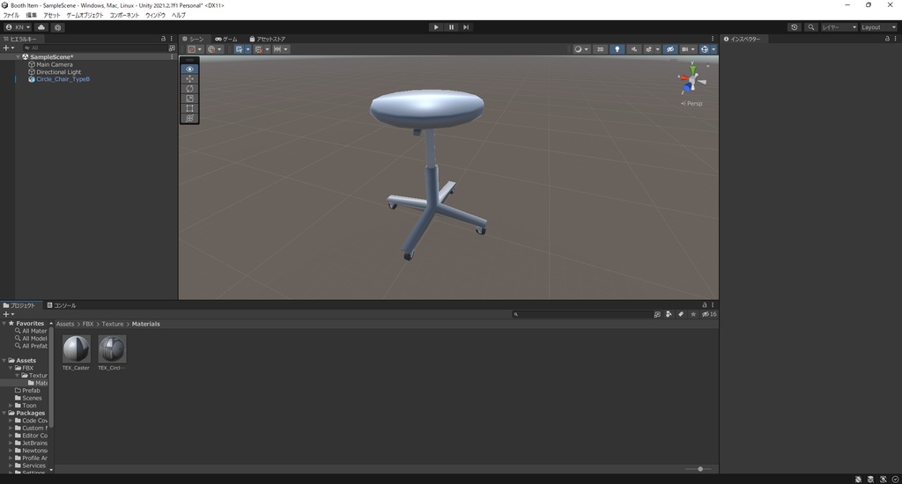Click the Play button
902x484 pixels.
tap(436, 27)
